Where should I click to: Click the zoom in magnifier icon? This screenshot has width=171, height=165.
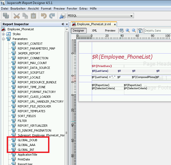128,31
